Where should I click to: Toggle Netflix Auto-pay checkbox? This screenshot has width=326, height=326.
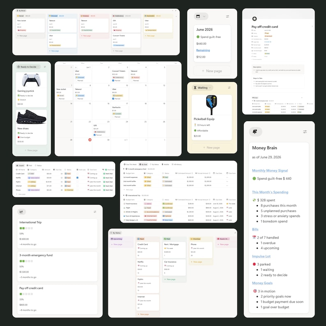coord(77,178)
